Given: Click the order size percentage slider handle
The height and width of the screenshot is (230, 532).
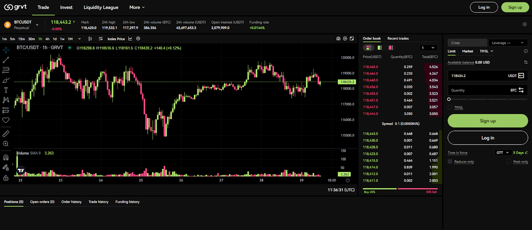Looking at the screenshot, I should point(449,99).
